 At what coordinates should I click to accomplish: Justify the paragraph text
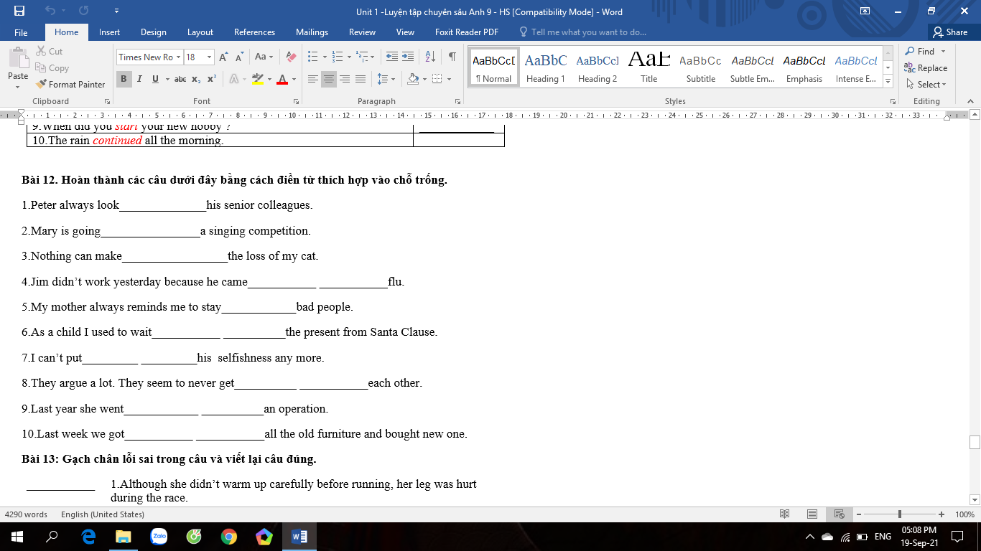point(361,79)
